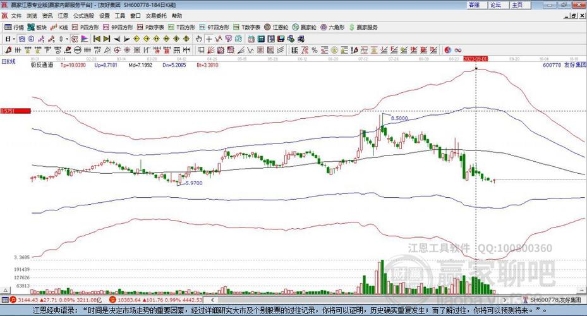Image resolution: width=587 pixels, height=316 pixels.
Task: Click the zigzag wave line icon
Action: click(x=250, y=50)
